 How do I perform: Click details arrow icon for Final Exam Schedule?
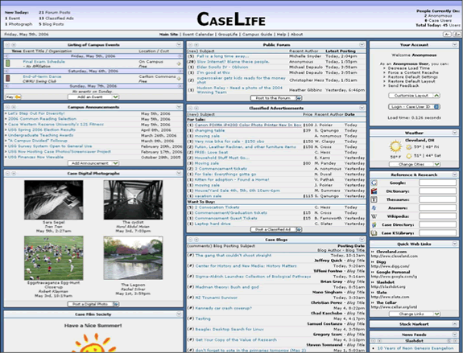tap(179, 64)
